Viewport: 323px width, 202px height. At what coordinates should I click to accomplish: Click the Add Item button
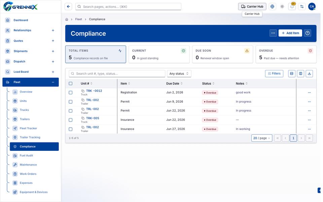[290, 33]
